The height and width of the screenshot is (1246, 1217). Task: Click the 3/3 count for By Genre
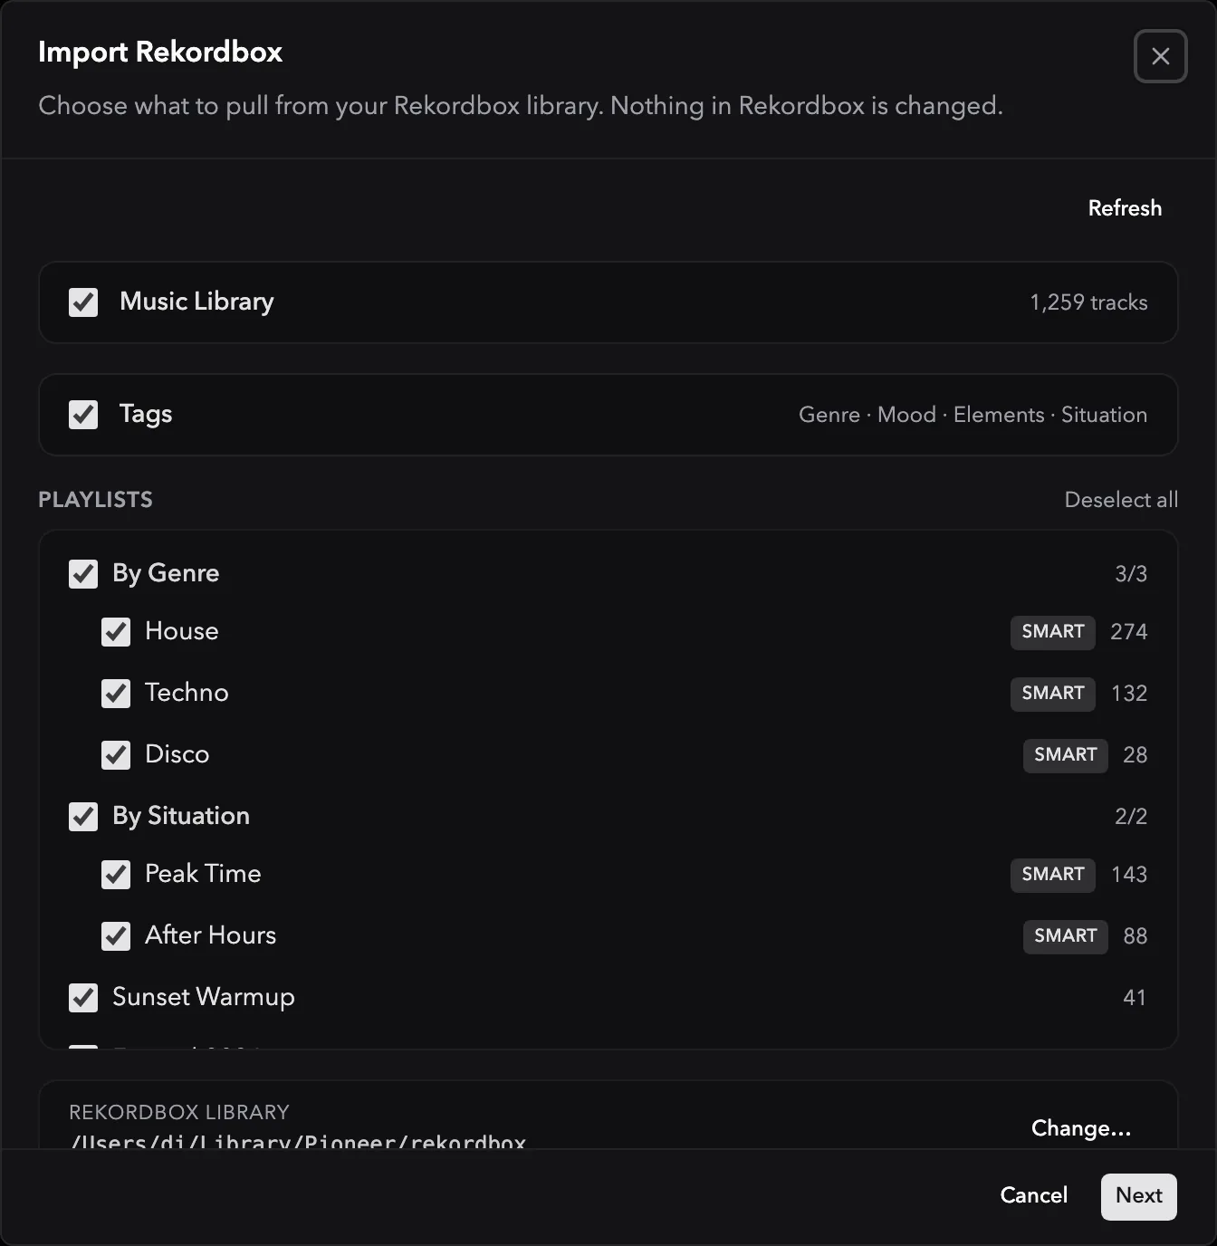[1131, 574]
